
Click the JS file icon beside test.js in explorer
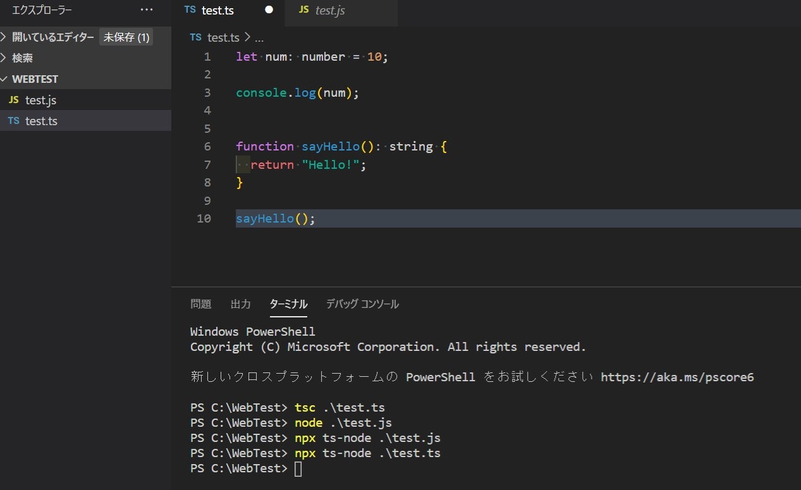(14, 100)
